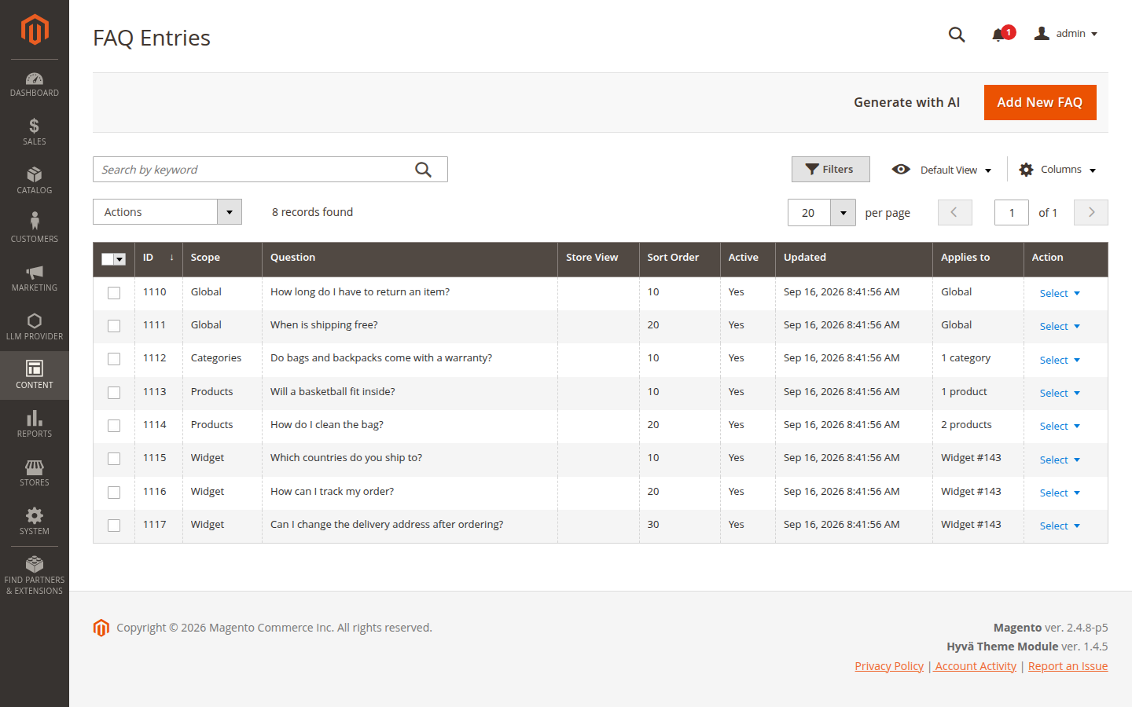Open the Actions dropdown

click(167, 212)
